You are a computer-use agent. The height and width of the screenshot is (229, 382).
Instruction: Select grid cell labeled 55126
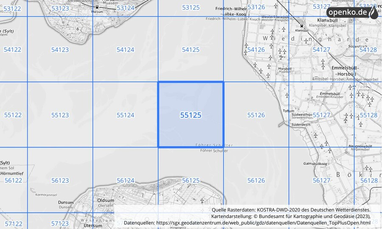[x=256, y=114]
